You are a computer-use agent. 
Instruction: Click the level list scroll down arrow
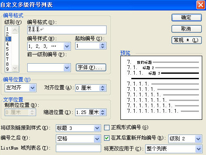pyautogui.click(x=15, y=68)
